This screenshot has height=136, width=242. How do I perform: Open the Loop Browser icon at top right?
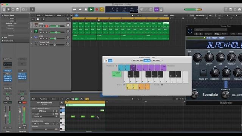(235, 9)
